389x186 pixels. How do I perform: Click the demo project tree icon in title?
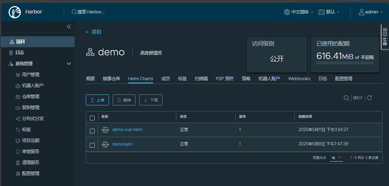click(90, 53)
